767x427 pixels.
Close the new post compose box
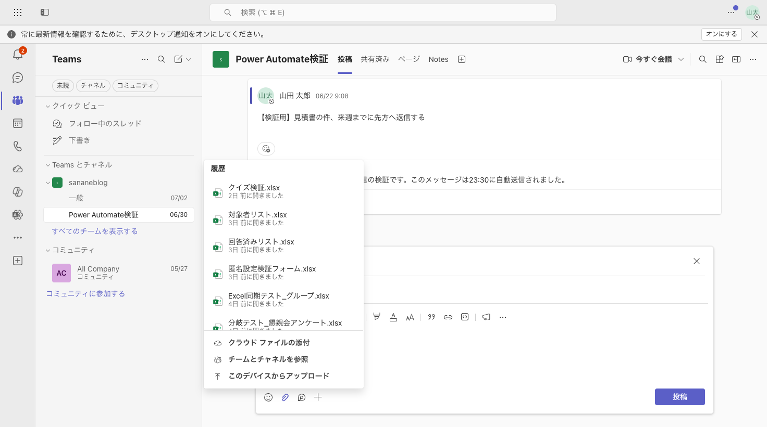pyautogui.click(x=697, y=261)
